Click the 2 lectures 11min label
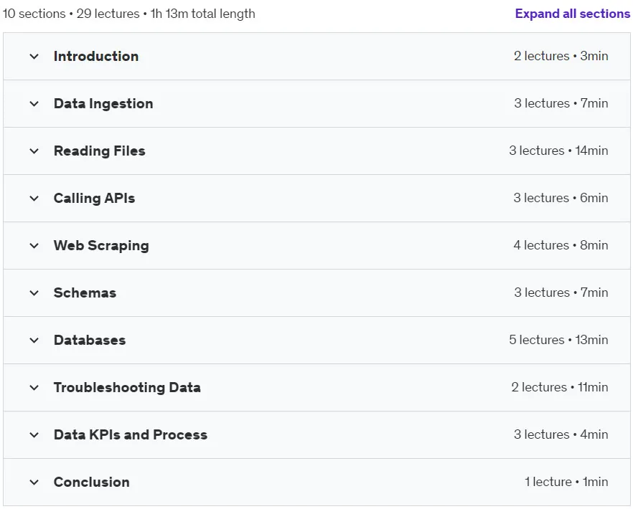The image size is (633, 509). [560, 387]
